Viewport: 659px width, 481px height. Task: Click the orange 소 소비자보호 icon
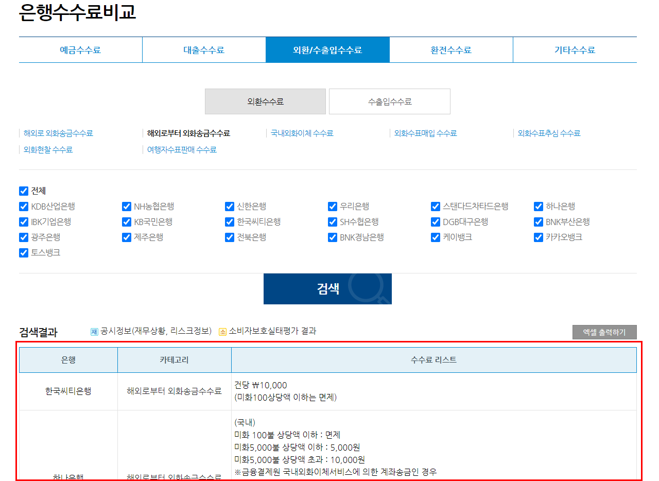point(223,332)
